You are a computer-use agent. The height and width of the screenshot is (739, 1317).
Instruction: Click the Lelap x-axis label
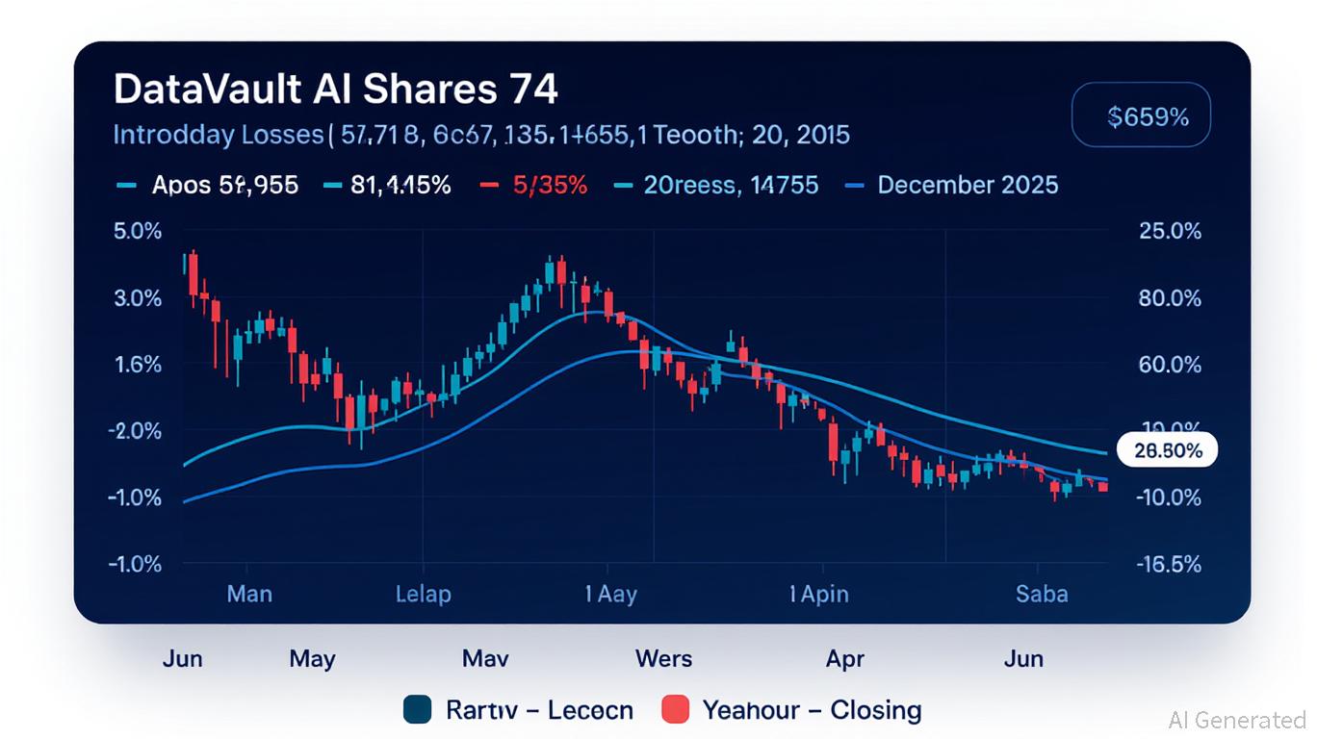(x=423, y=594)
